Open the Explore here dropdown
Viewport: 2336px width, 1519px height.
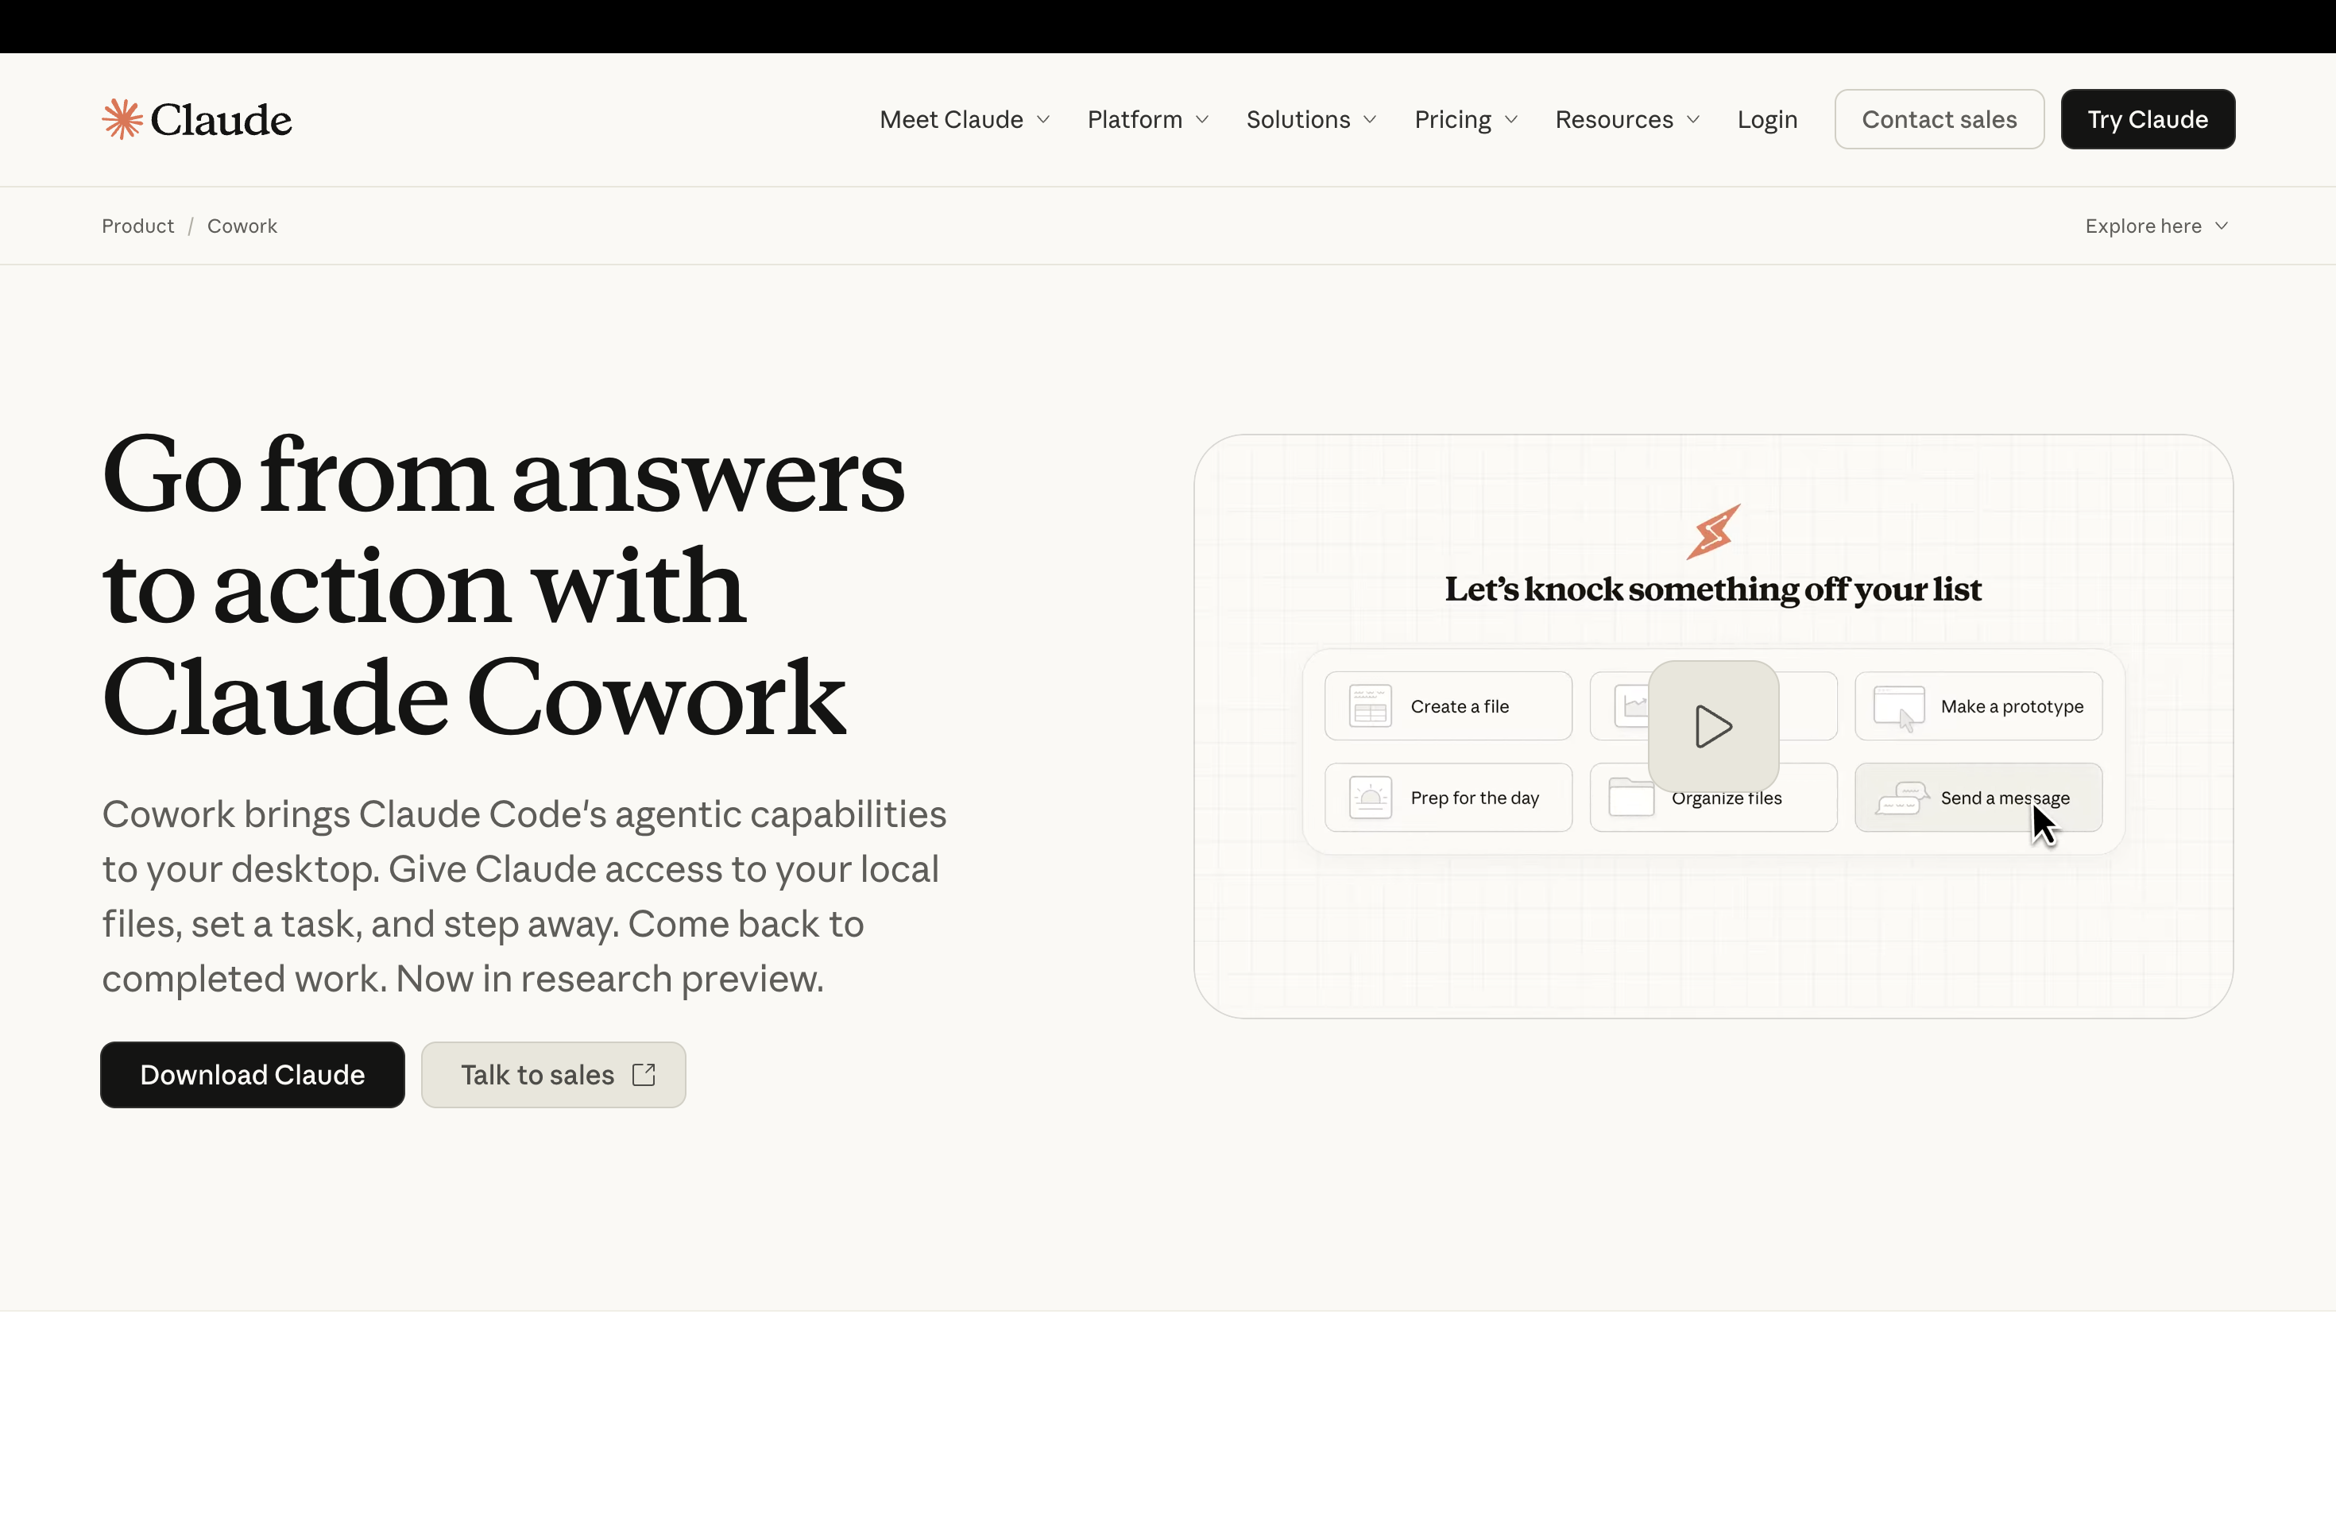(x=2156, y=226)
